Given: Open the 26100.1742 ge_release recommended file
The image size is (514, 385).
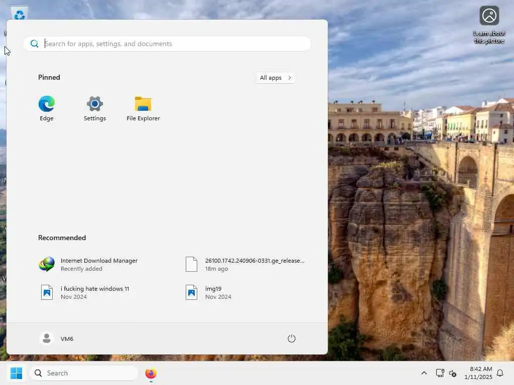Looking at the screenshot, I should pyautogui.click(x=245, y=265).
